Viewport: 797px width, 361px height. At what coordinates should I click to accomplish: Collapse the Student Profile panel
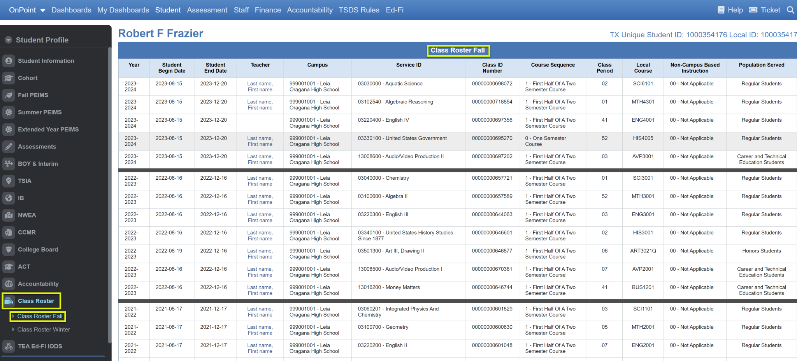point(8,39)
